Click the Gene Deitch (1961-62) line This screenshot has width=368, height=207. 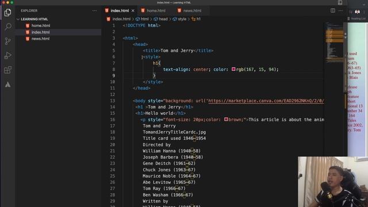(169, 163)
